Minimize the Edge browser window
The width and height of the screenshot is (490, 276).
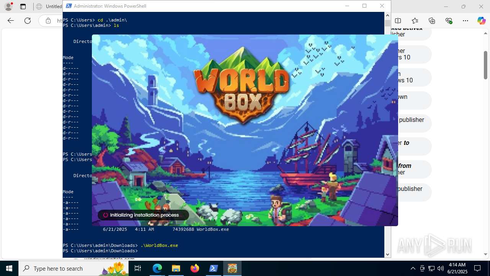pos(446,7)
